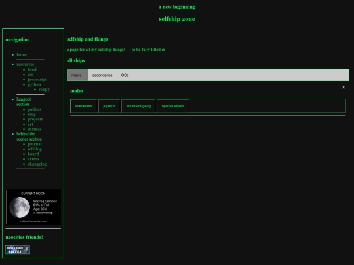Close the mains panel with the X
354x265 pixels.
click(x=343, y=87)
